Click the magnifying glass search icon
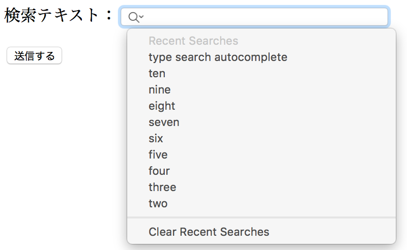Viewport: 407px width, 250px height. pos(133,17)
